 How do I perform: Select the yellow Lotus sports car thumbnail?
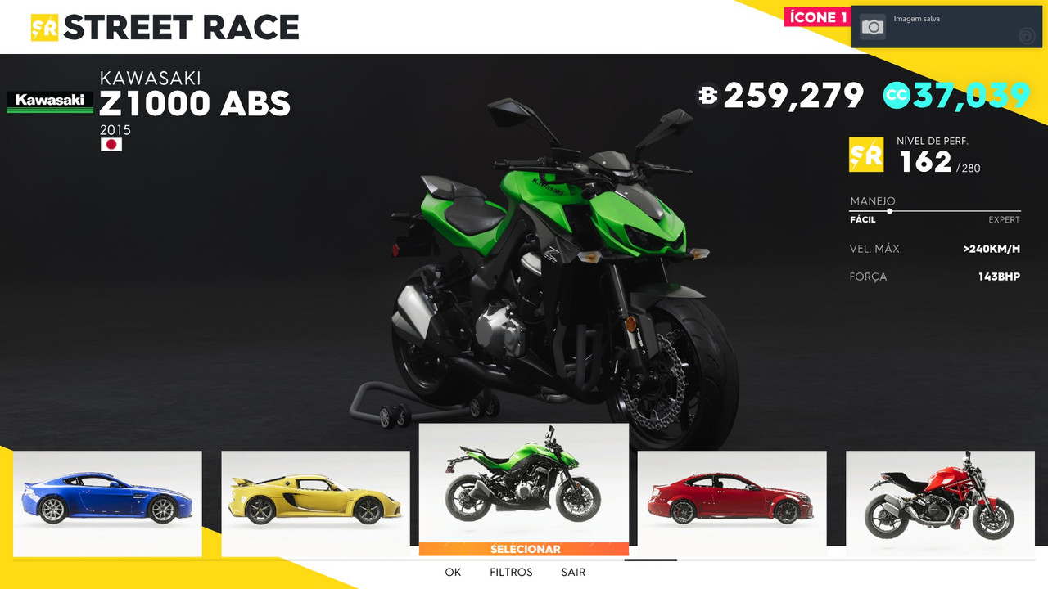click(315, 504)
